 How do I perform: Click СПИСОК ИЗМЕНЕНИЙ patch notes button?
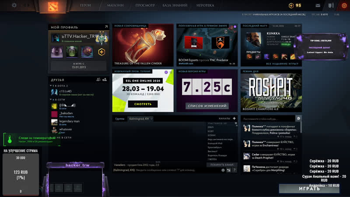point(207,106)
